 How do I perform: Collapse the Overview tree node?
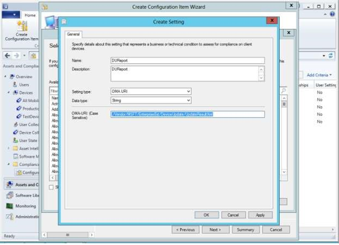(x=6, y=77)
